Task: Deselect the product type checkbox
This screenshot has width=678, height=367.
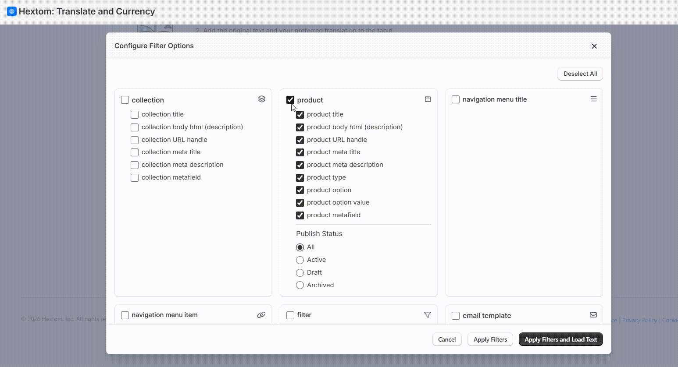Action: pyautogui.click(x=300, y=178)
